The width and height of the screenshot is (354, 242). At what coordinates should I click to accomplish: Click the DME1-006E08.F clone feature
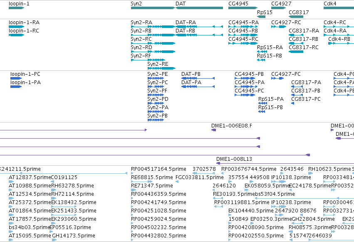[213, 130]
